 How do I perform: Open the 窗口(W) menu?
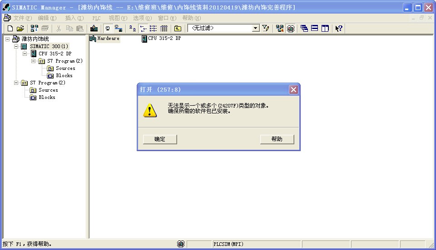coord(167,18)
